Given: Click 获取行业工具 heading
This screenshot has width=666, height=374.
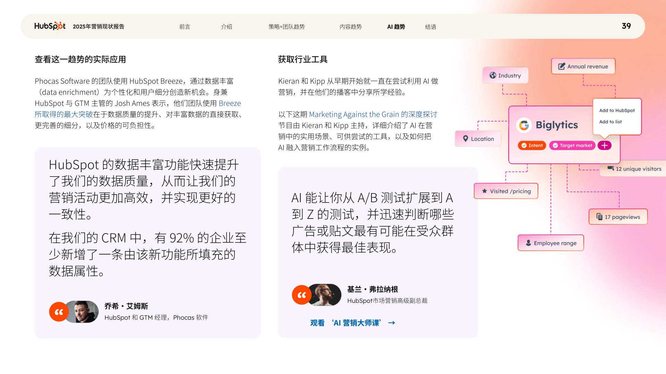Looking at the screenshot, I should pos(303,59).
